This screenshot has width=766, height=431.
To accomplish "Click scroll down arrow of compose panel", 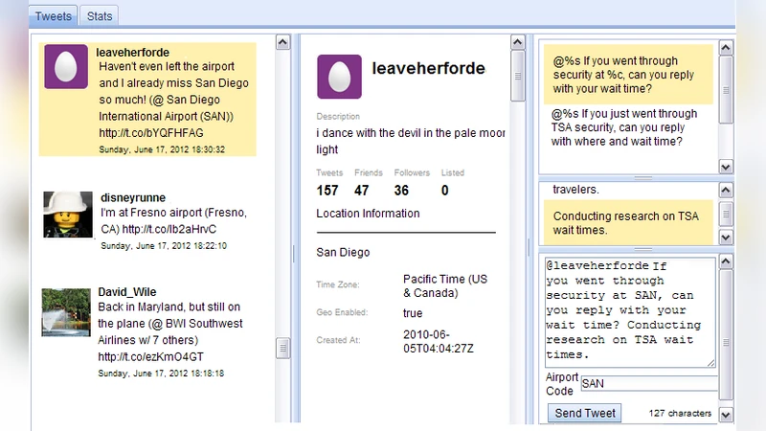I will coord(725,415).
